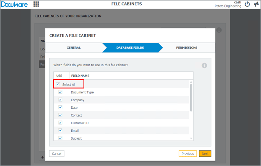261x166 pixels.
Task: Uncheck the Document Type field checkbox
Action: click(60, 92)
